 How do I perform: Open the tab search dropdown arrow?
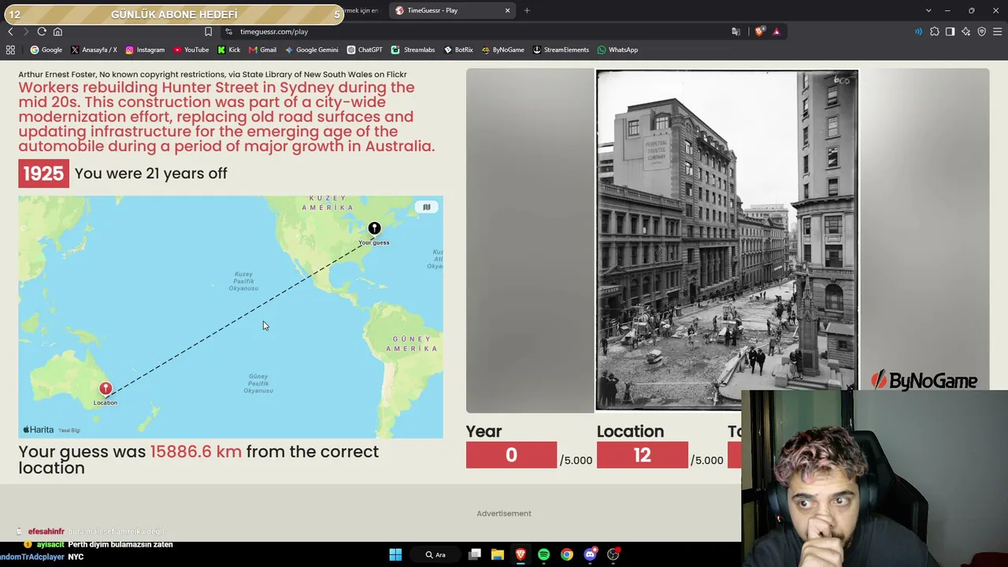tap(928, 10)
